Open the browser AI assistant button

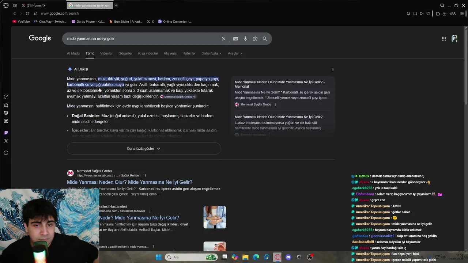pos(453,14)
